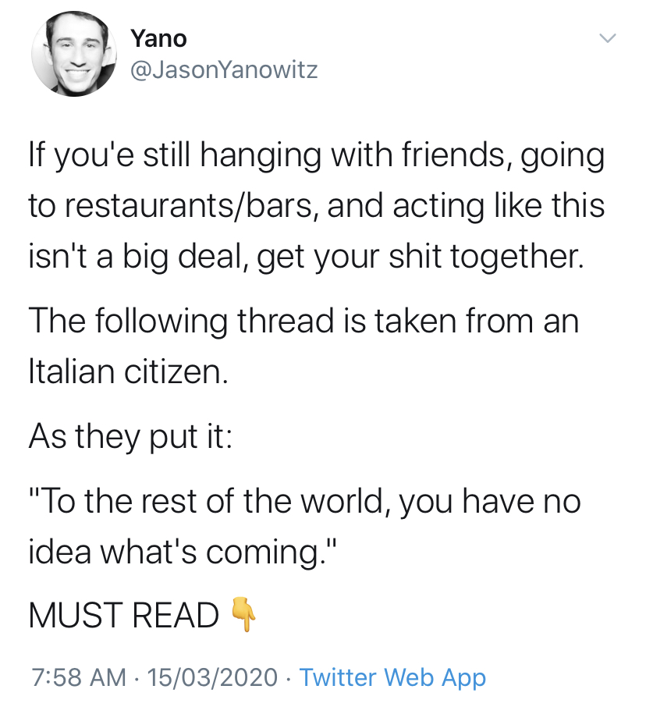Image resolution: width=646 pixels, height=707 pixels.
Task: Click the 'As they put it:' line
Action: tap(130, 435)
